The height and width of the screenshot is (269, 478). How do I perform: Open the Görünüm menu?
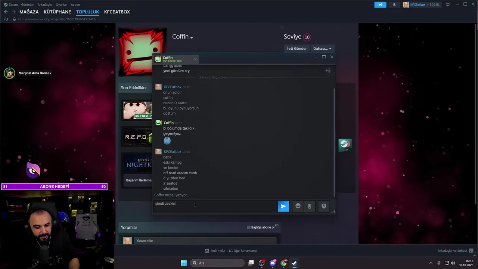[x=28, y=4]
